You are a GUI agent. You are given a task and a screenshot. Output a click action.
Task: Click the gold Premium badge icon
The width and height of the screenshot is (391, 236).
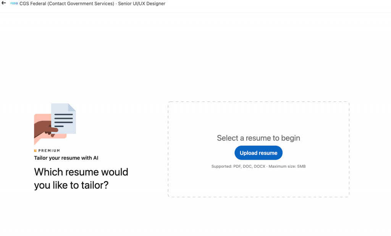click(x=35, y=150)
